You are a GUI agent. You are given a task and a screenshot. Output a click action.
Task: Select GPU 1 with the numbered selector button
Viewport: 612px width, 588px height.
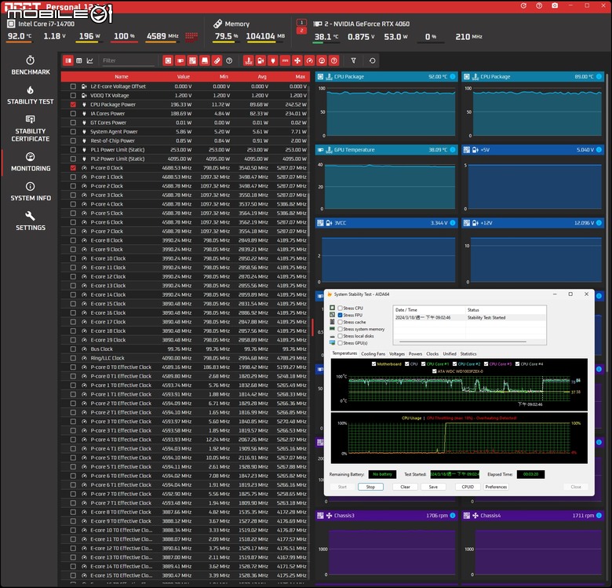tap(301, 23)
